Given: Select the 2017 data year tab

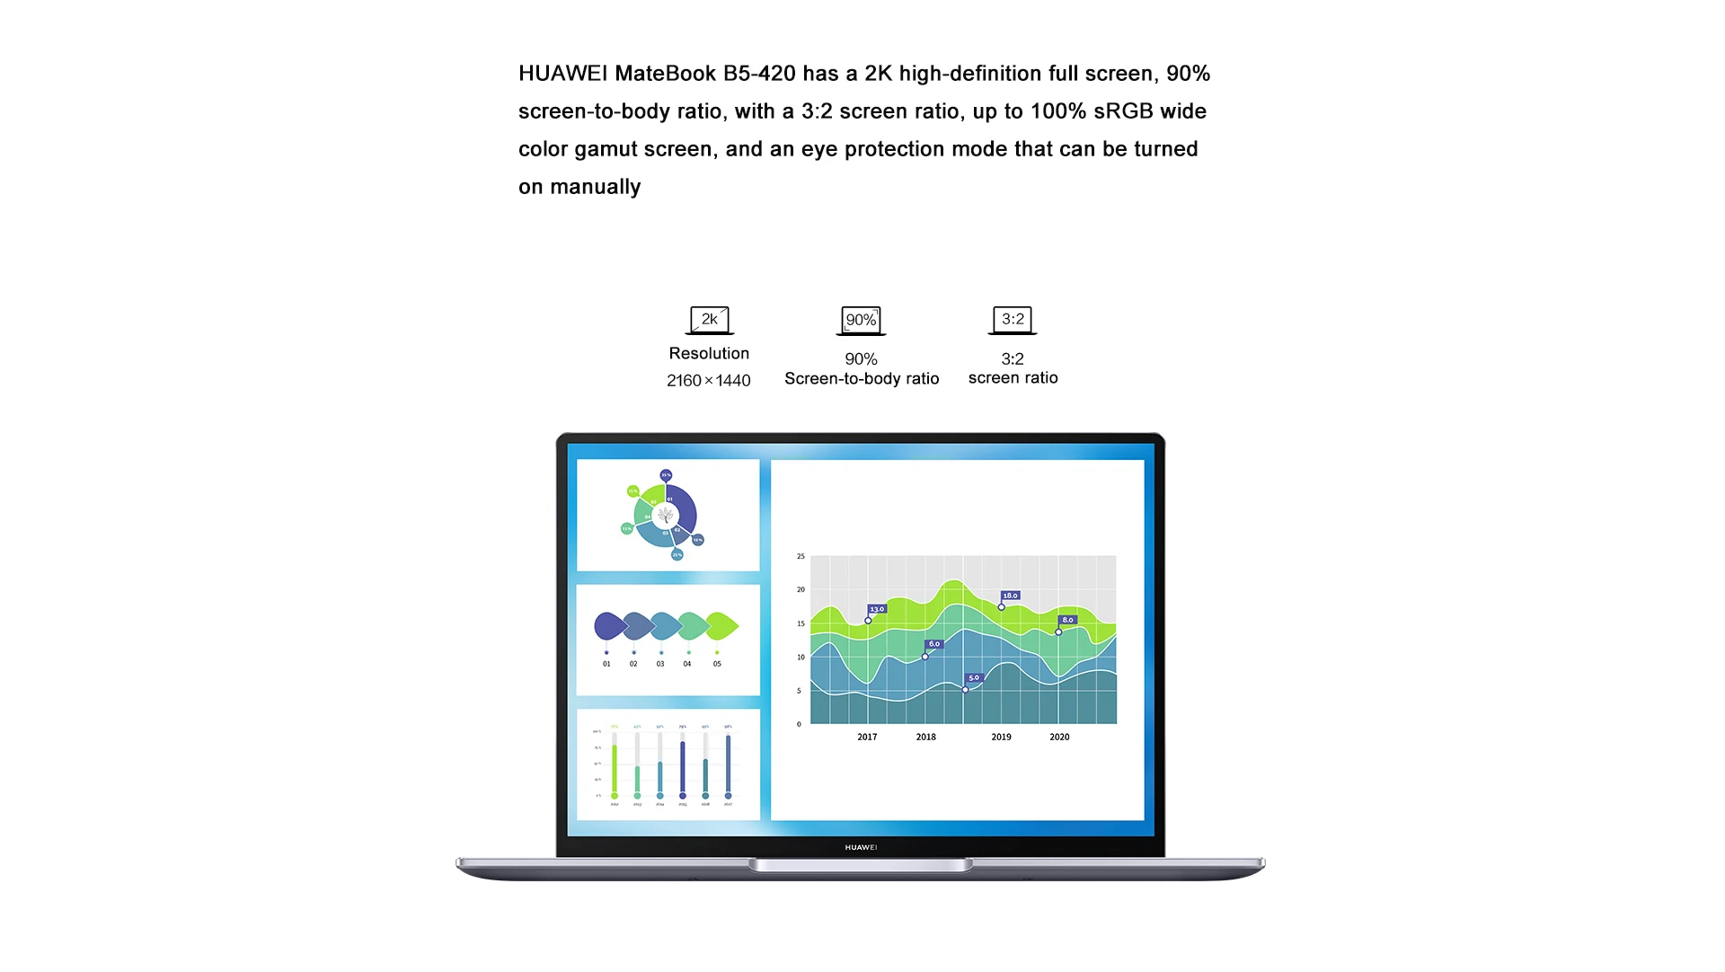Looking at the screenshot, I should pyautogui.click(x=865, y=738).
